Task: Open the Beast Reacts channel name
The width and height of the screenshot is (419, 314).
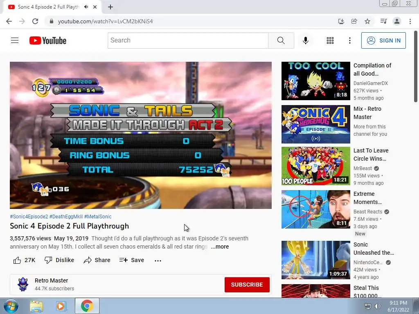Action: coord(368,212)
